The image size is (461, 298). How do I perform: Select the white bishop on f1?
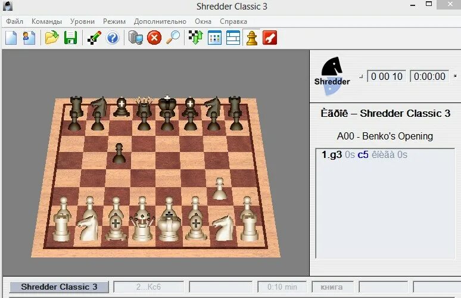[x=196, y=228]
